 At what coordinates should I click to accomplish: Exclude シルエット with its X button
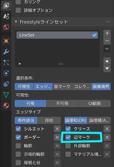[57, 129]
